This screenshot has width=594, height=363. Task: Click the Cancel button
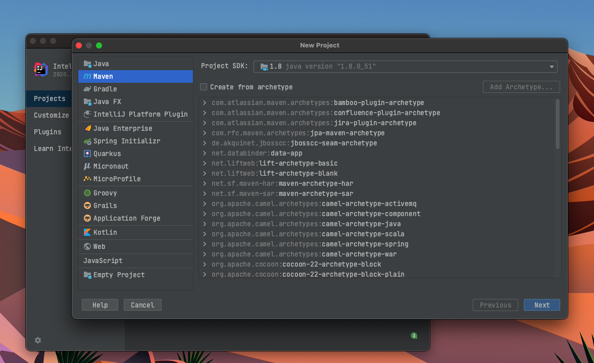(142, 305)
